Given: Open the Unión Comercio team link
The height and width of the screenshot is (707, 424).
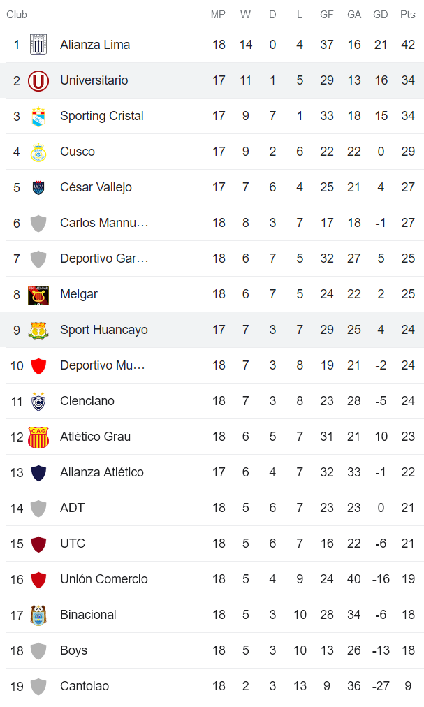Looking at the screenshot, I should coord(103,579).
